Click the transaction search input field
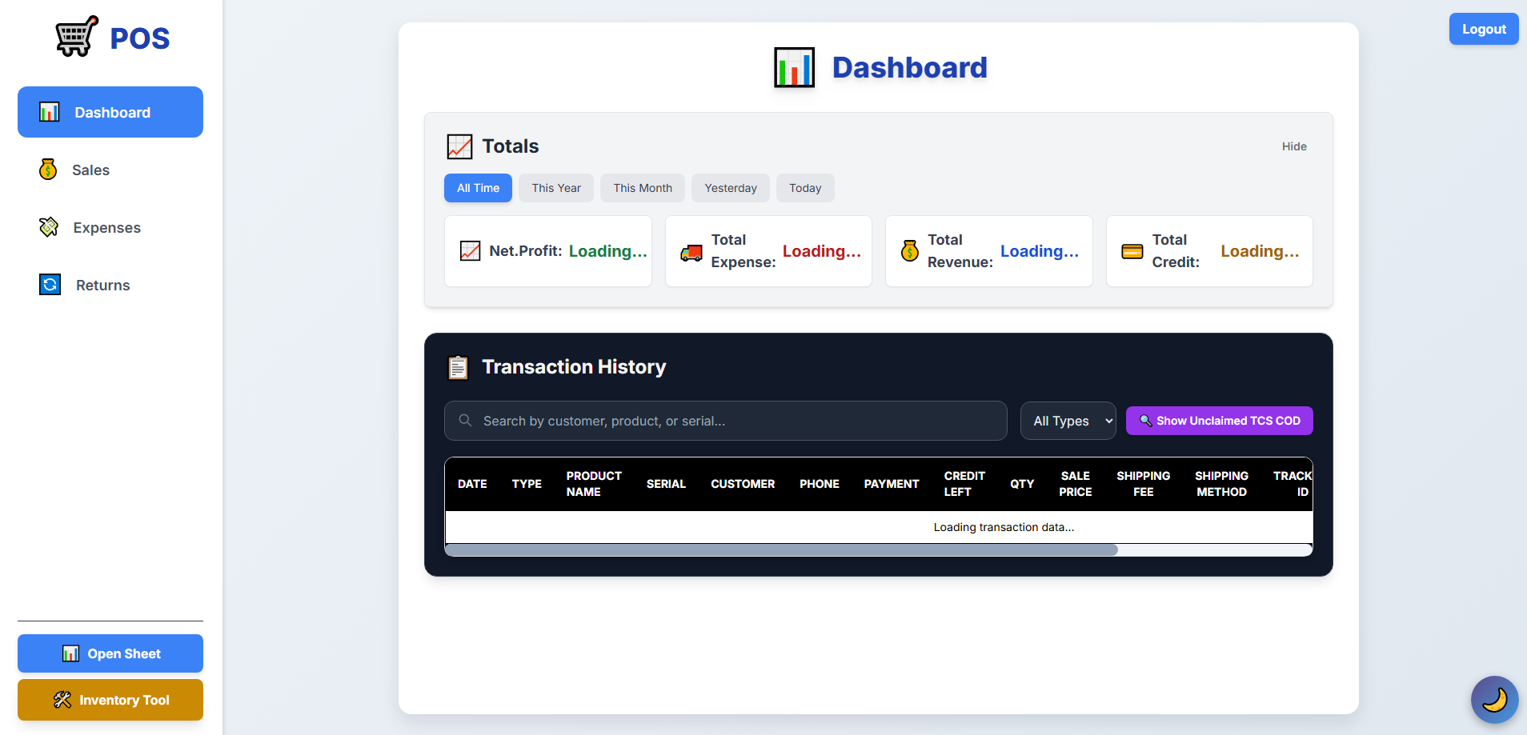This screenshot has width=1527, height=735. pos(724,420)
